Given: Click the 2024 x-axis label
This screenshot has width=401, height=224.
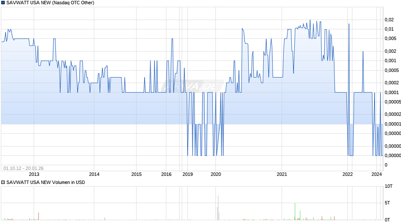Looking at the screenshot, I should pyautogui.click(x=376, y=174).
